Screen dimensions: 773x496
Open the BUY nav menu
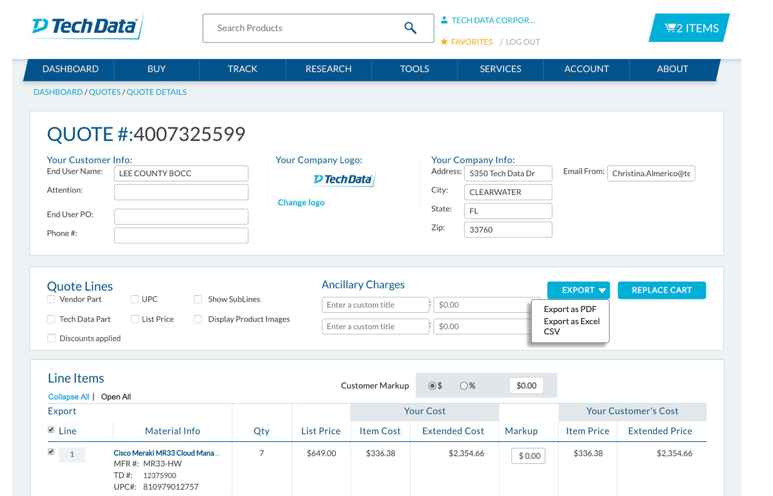156,69
